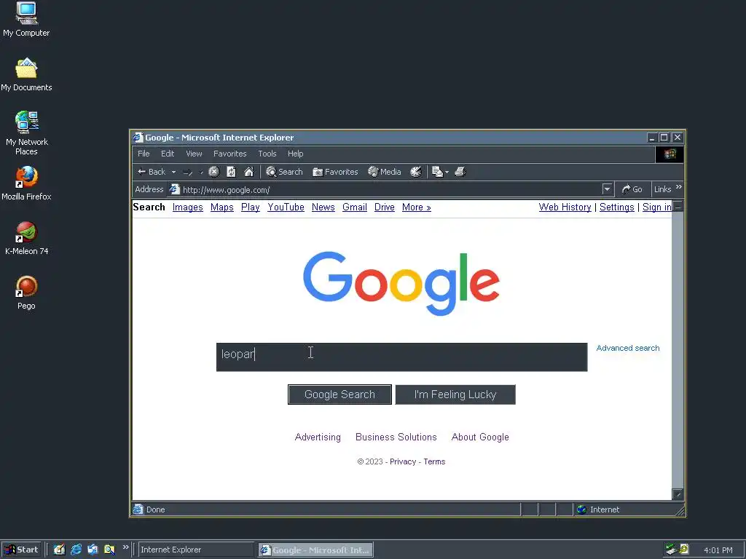Open the Maps link on Google
Viewport: 746px width, 559px height.
pyautogui.click(x=221, y=207)
